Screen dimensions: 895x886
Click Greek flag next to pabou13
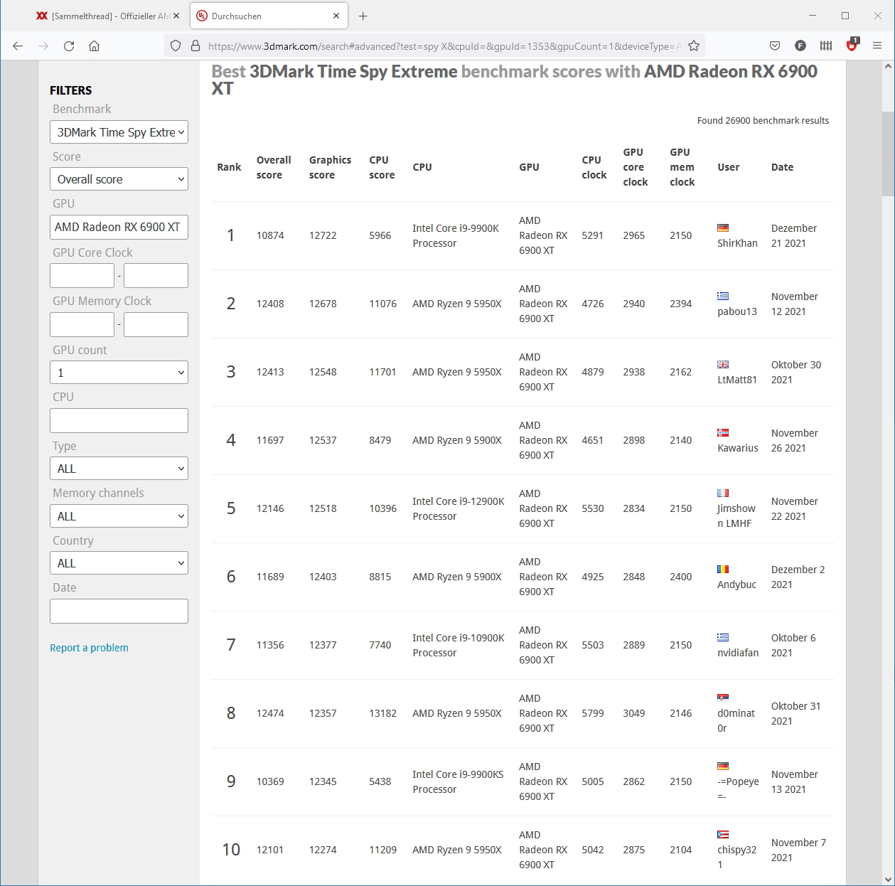tap(723, 297)
